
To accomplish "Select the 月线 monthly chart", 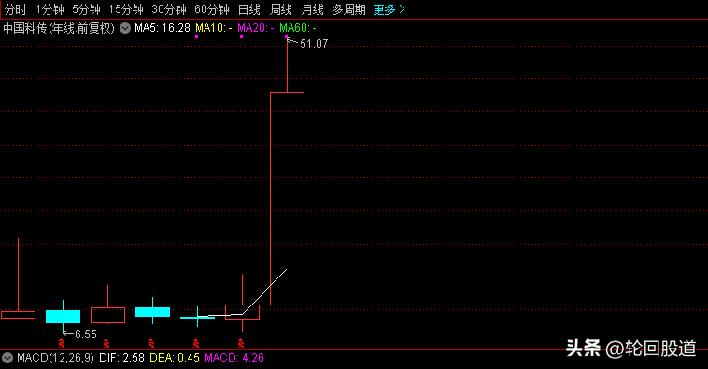I will (x=312, y=9).
